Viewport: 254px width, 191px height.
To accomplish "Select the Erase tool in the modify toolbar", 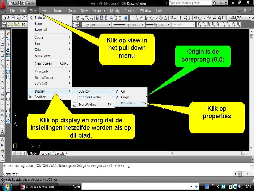I will click(8, 34).
